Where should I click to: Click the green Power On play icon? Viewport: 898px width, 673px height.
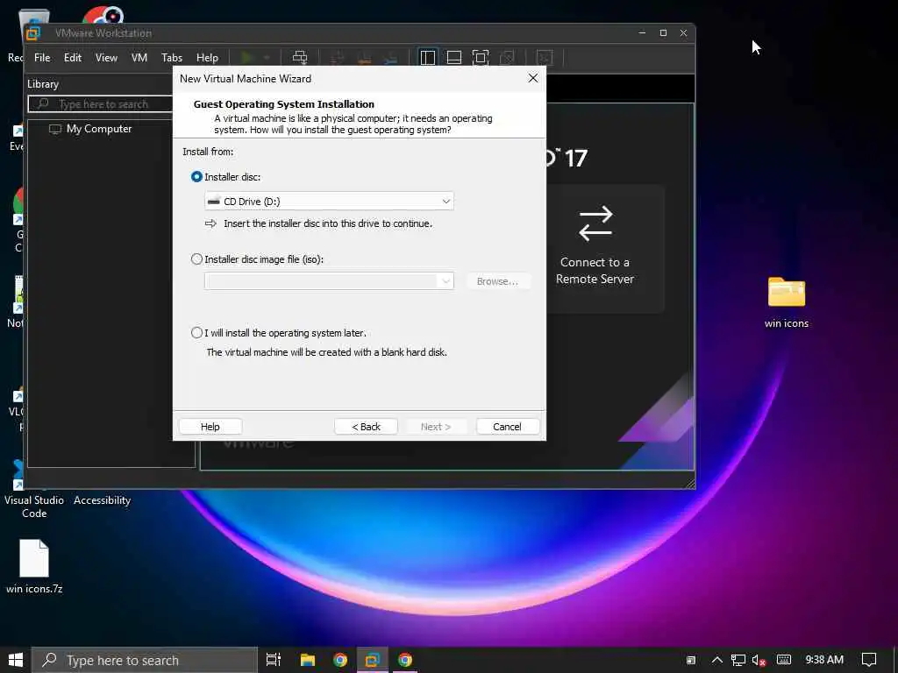[248, 57]
